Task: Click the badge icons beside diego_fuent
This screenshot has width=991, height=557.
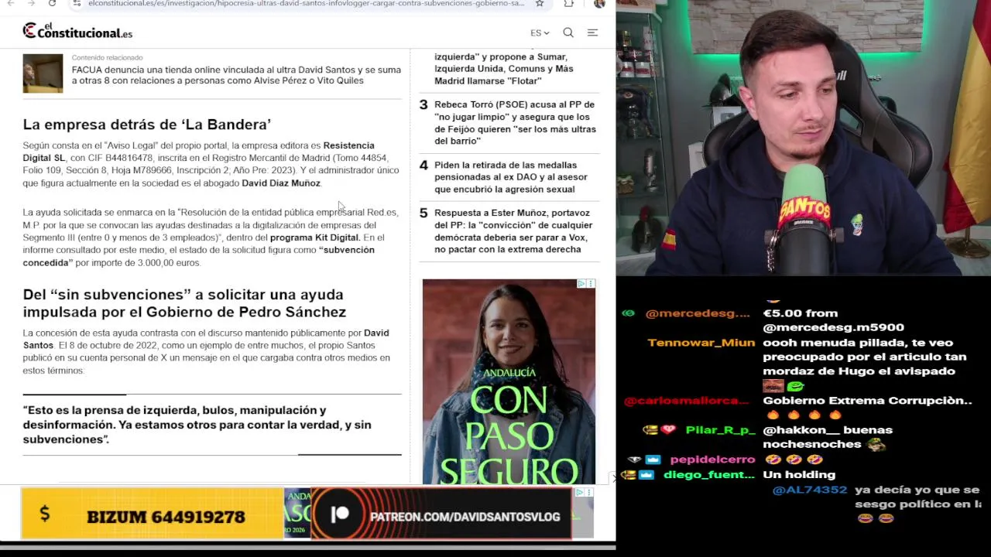Action: 639,475
